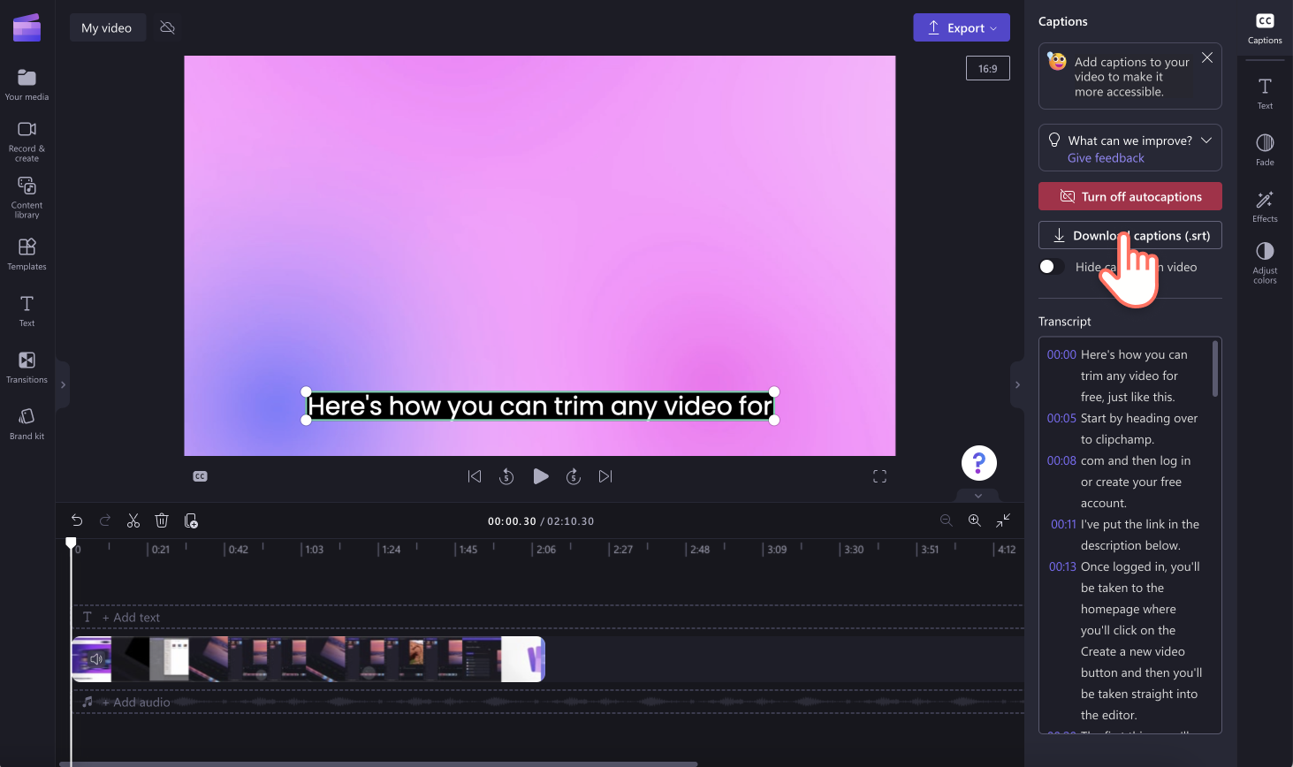1293x767 pixels.
Task: Skip to start of video
Action: 475,476
